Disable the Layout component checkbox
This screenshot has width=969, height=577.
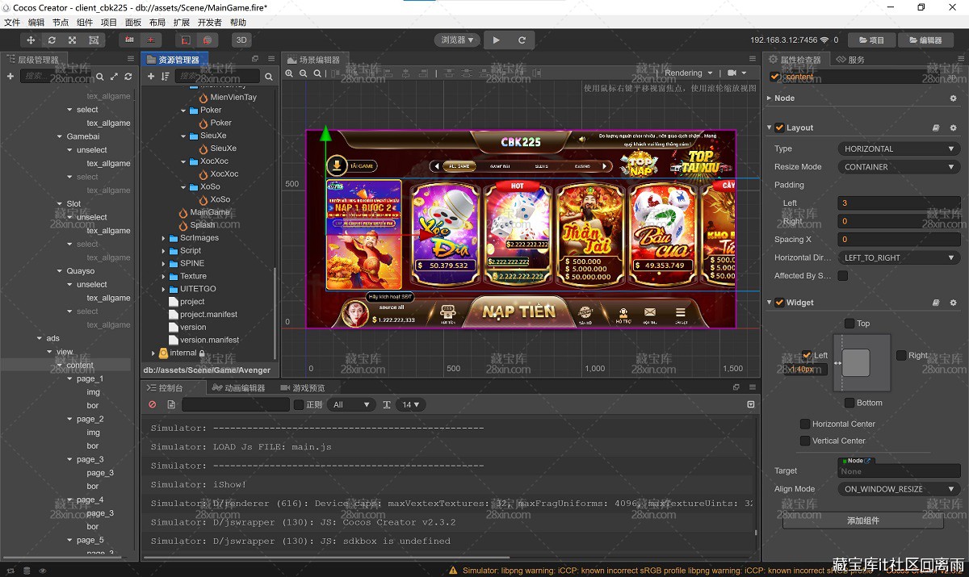click(x=779, y=128)
